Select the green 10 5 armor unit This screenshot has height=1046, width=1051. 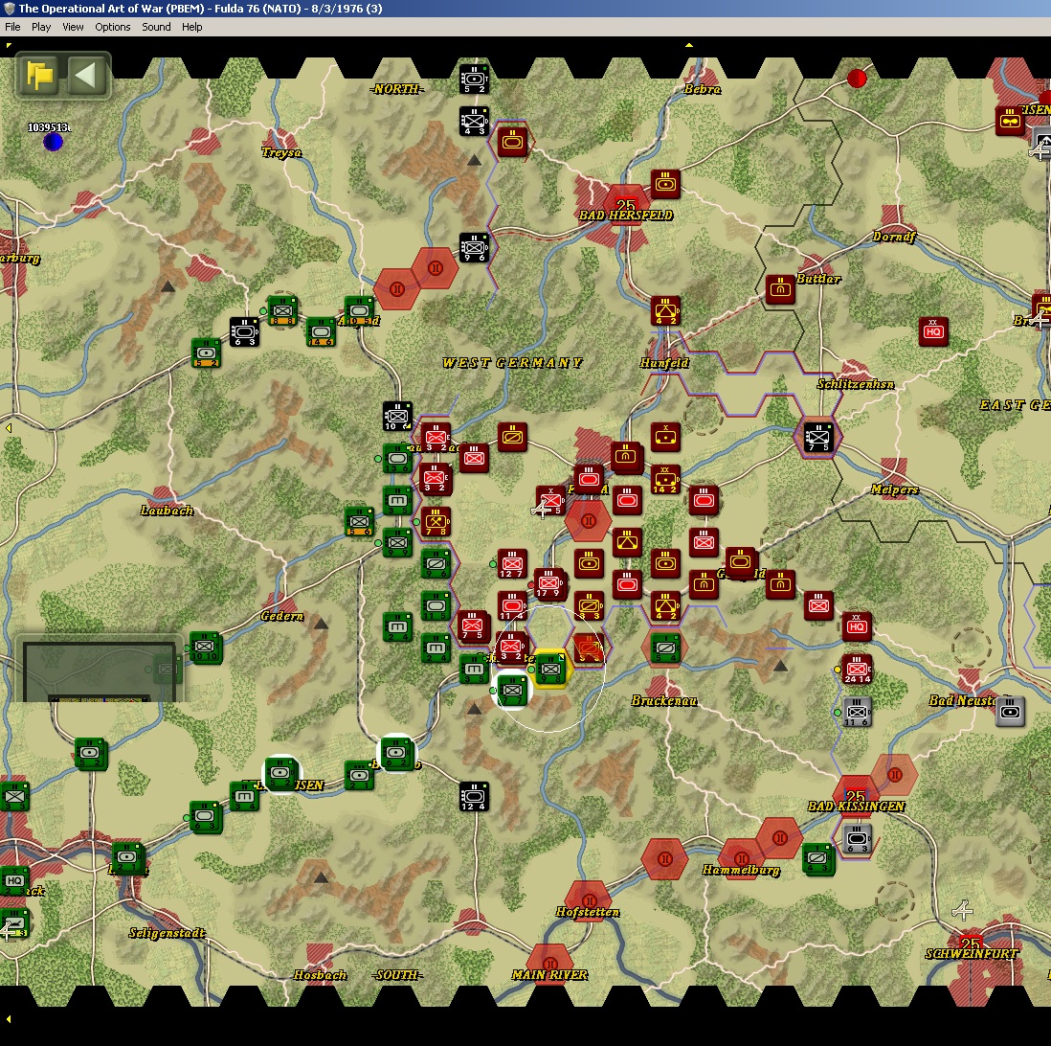pos(359,311)
